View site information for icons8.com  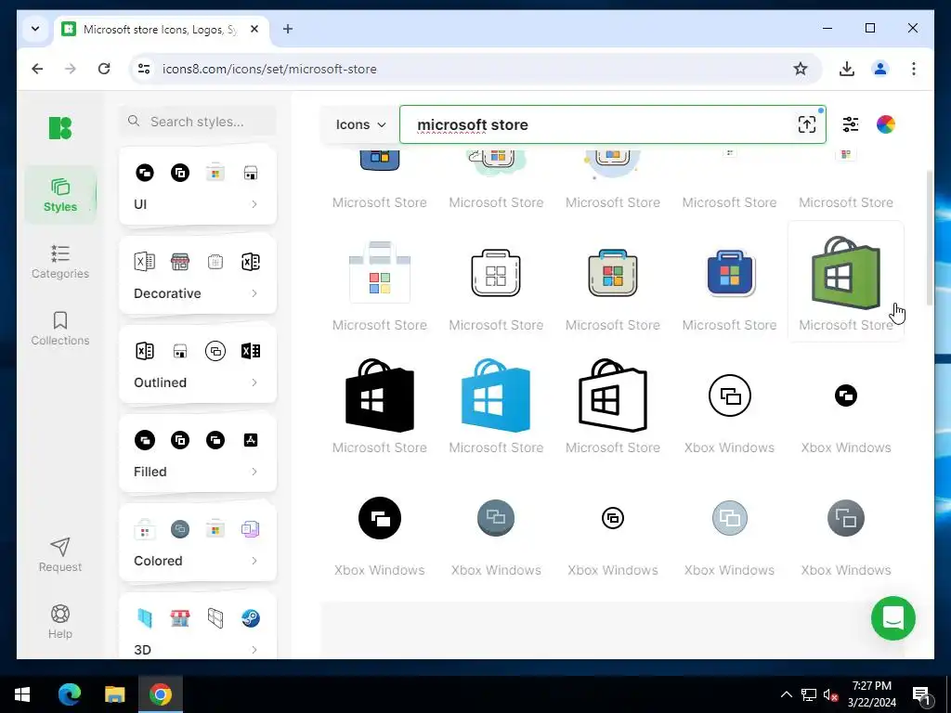click(x=144, y=69)
